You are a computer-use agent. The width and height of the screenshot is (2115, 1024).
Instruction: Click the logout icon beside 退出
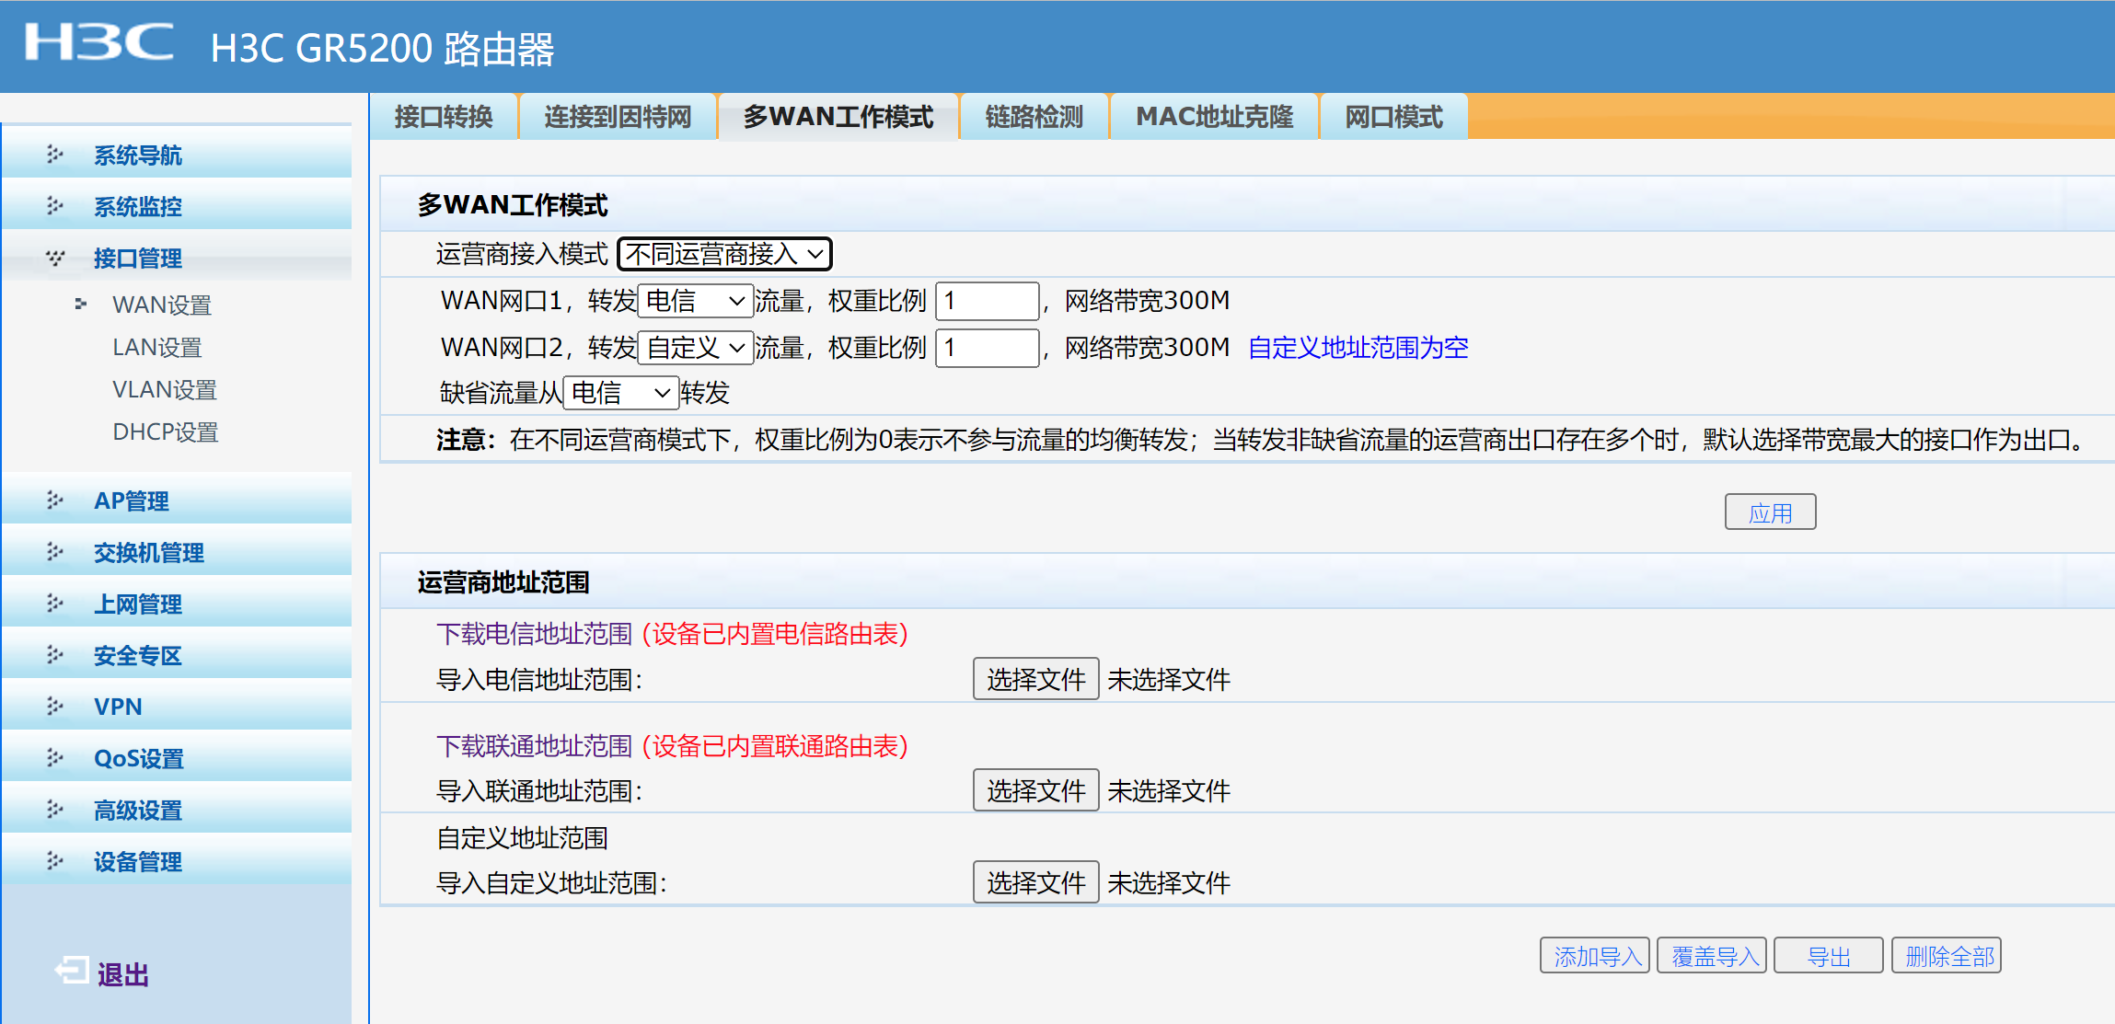72,971
